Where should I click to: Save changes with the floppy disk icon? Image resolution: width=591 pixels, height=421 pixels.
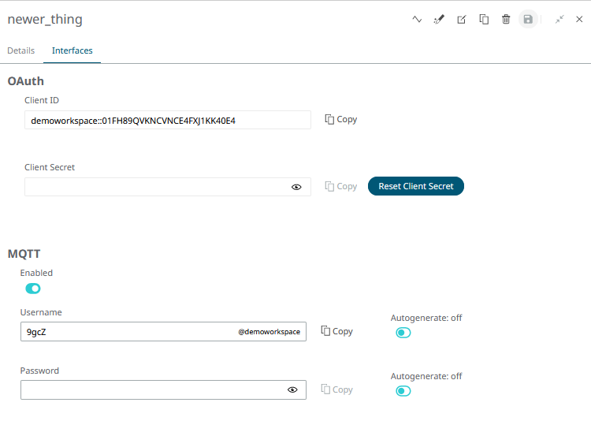coord(528,19)
